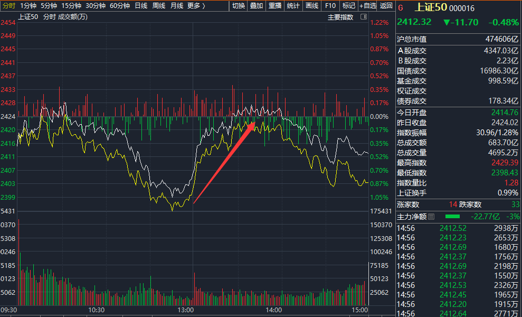Image resolution: width=522 pixels, height=317 pixels.
Task: Select the 60分钟 period tab
Action: click(120, 6)
